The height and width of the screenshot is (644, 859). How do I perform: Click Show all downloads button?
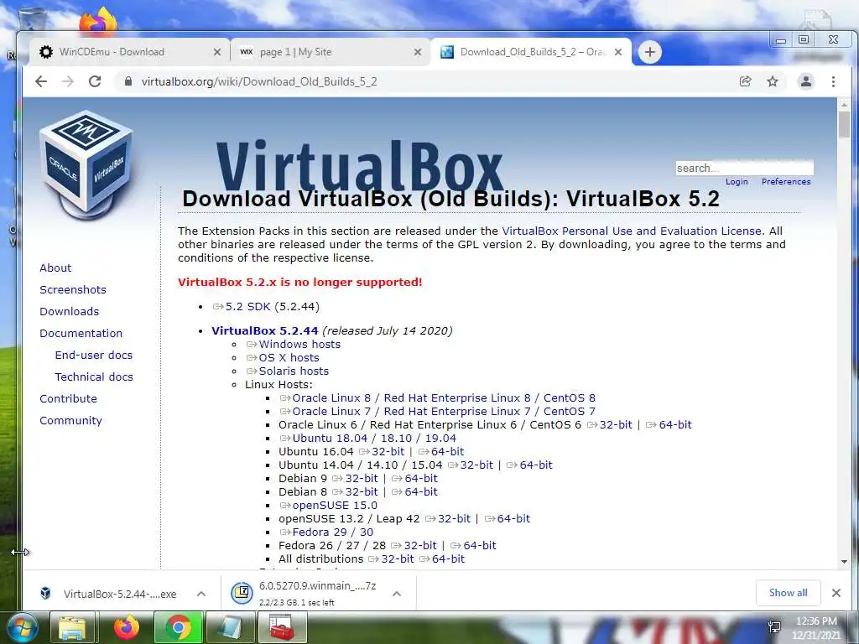coord(789,593)
